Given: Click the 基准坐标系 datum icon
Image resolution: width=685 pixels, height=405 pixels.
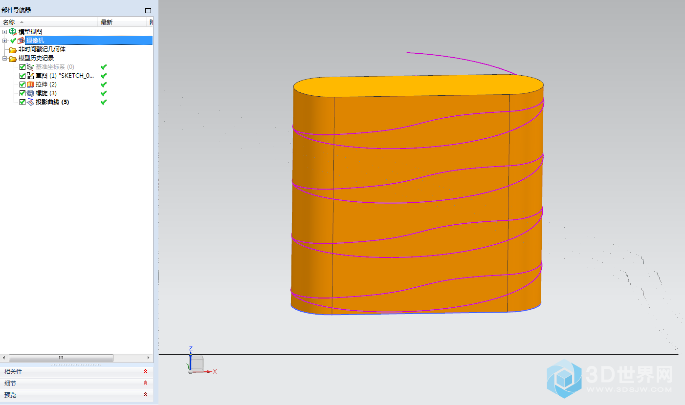Looking at the screenshot, I should point(30,67).
